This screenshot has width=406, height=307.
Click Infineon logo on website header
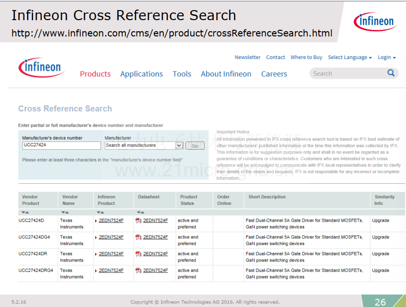[x=41, y=67]
